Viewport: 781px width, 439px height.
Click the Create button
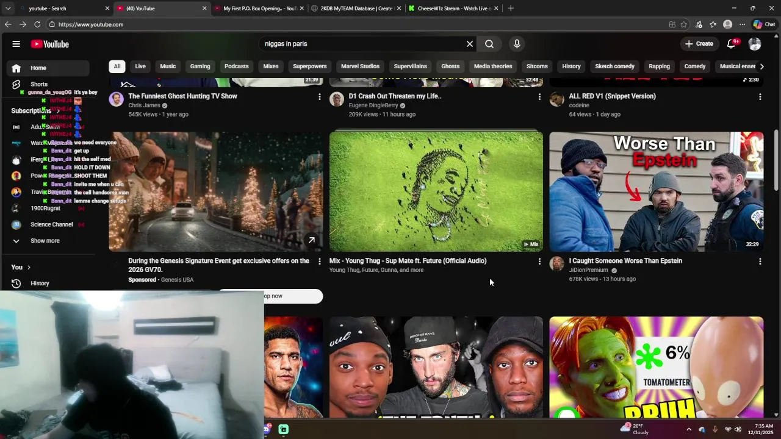(x=699, y=44)
